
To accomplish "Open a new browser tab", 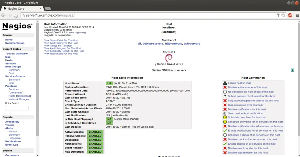I will coord(48,8).
